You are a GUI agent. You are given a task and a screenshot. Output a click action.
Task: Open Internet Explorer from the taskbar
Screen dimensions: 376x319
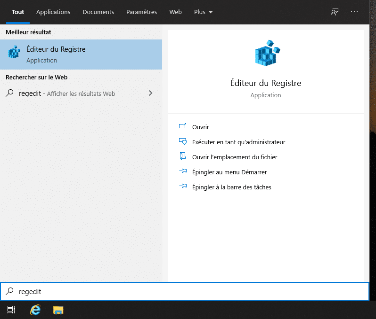(35, 310)
